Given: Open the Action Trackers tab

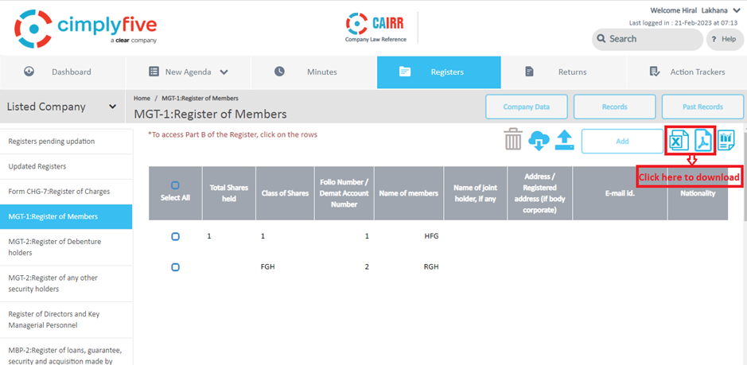Looking at the screenshot, I should [687, 72].
